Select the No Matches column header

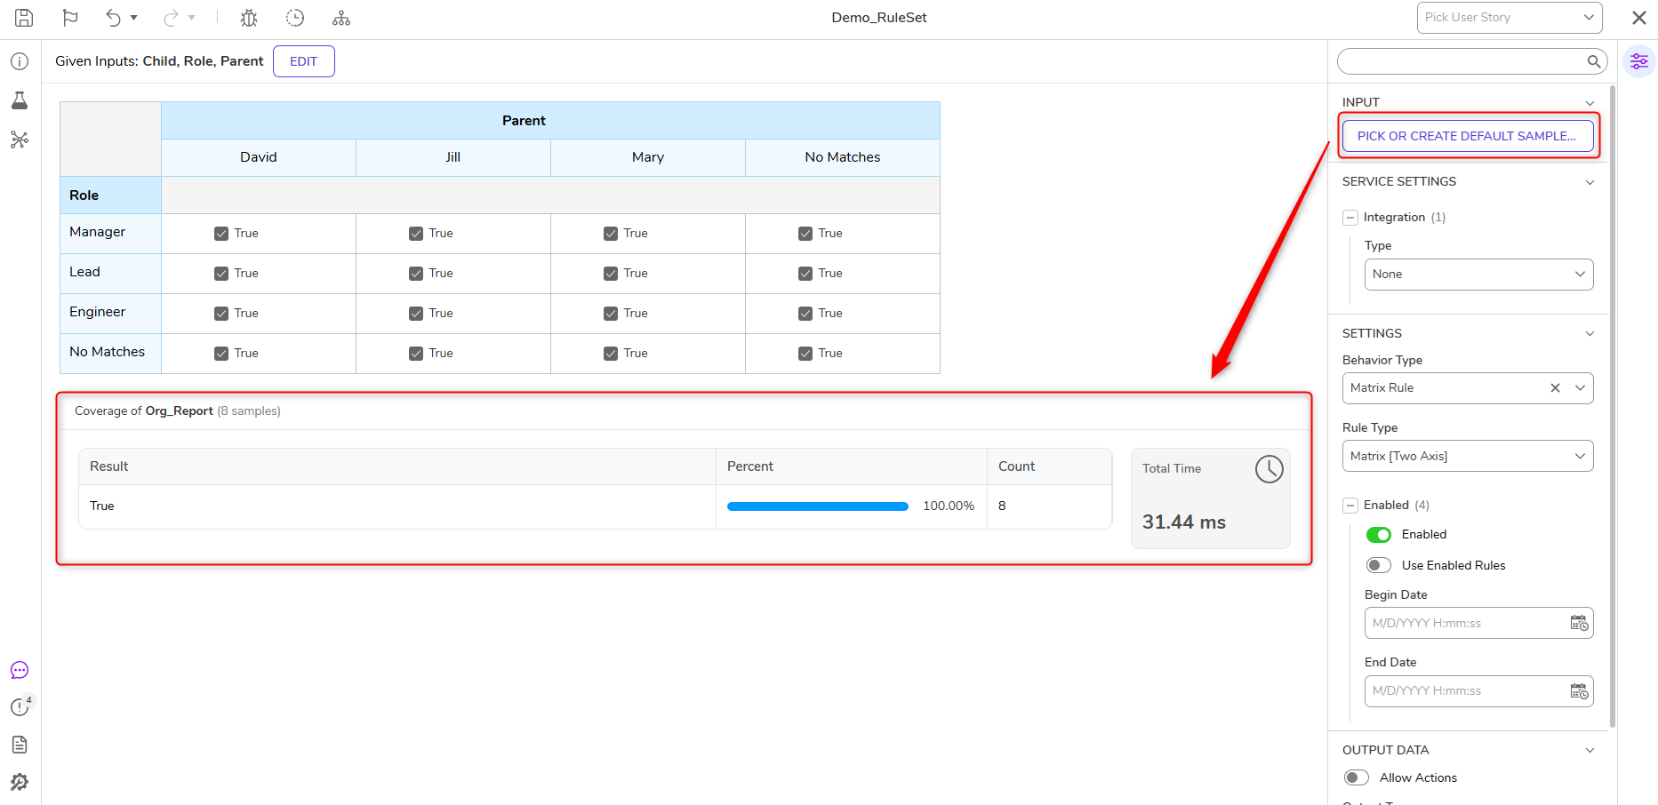(x=843, y=157)
